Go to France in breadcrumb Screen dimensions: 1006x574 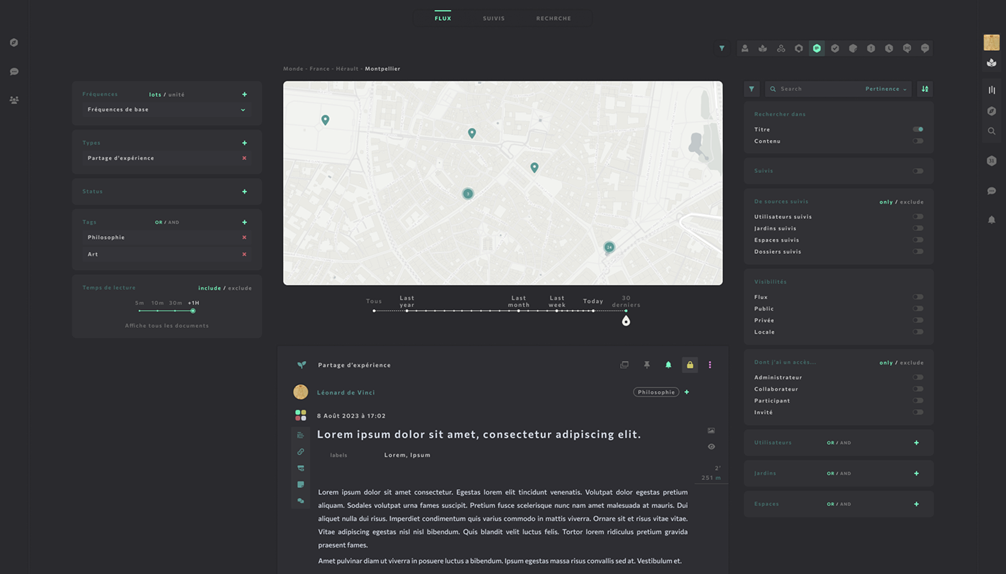(320, 69)
